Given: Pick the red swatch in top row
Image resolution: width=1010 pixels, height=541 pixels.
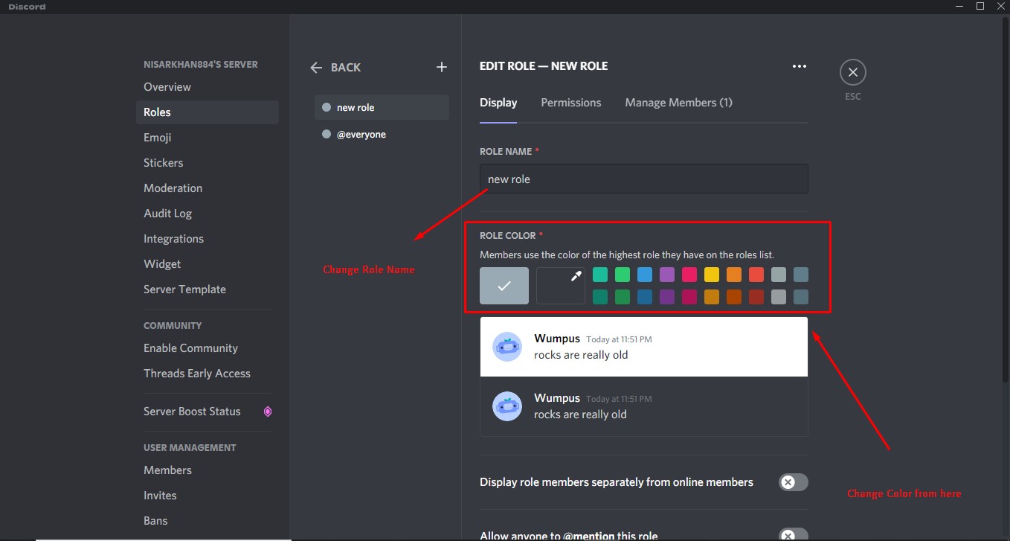Looking at the screenshot, I should (756, 275).
